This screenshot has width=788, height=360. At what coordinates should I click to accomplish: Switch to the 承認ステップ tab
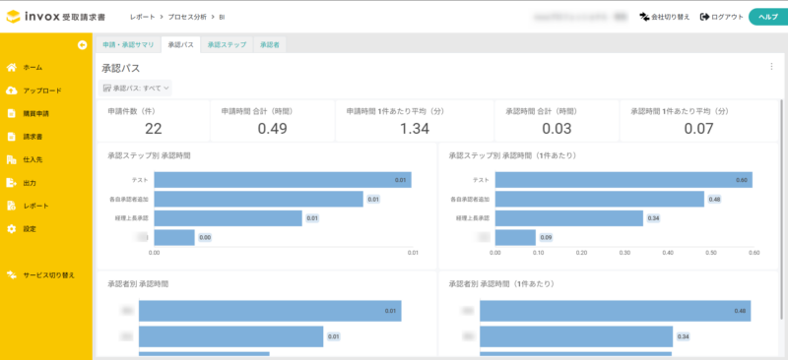tap(228, 44)
